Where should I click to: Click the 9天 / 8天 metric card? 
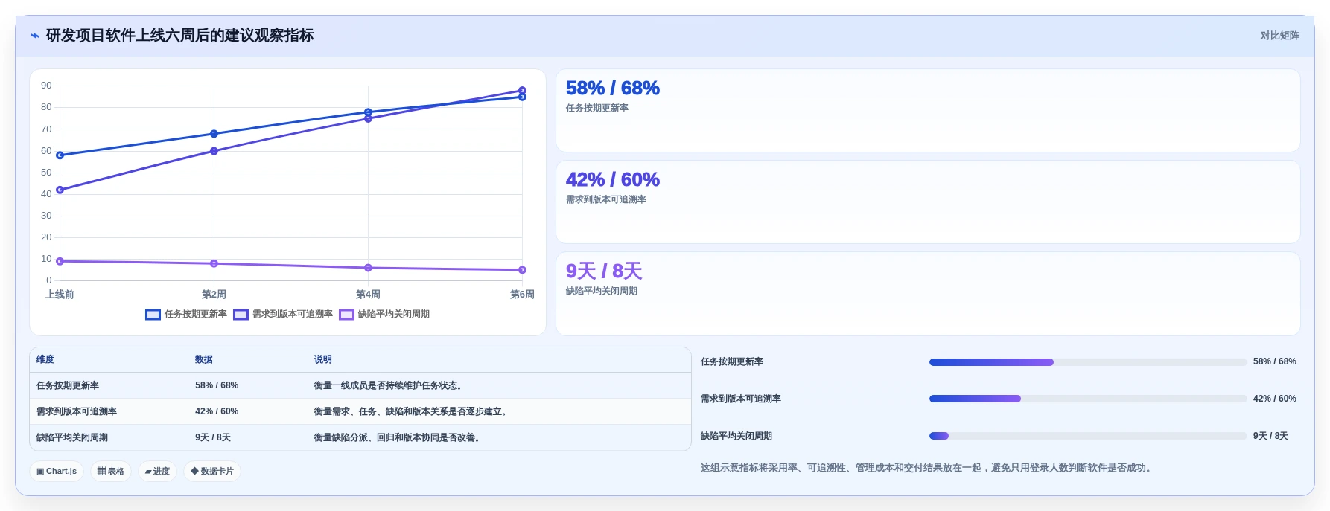pyautogui.click(x=928, y=294)
